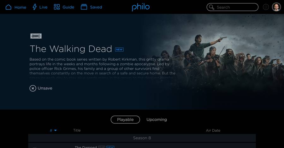
Task: Open The Damned episode
Action: click(x=86, y=147)
